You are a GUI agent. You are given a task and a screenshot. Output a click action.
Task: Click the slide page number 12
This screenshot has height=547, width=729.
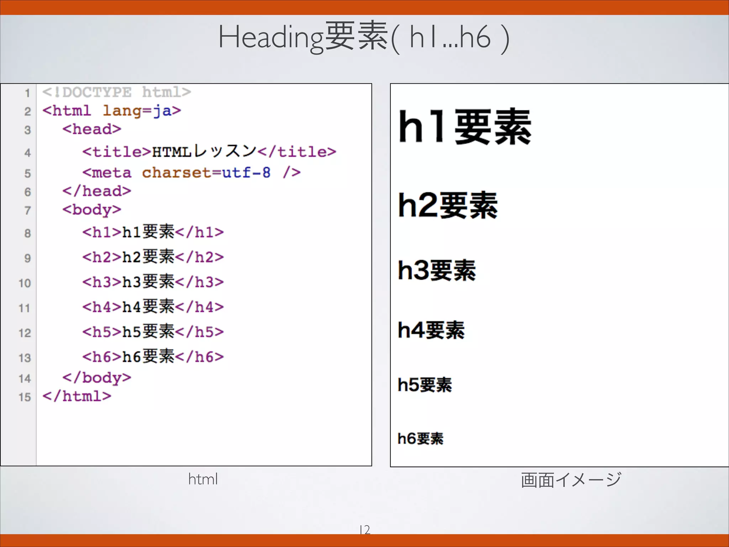(365, 529)
